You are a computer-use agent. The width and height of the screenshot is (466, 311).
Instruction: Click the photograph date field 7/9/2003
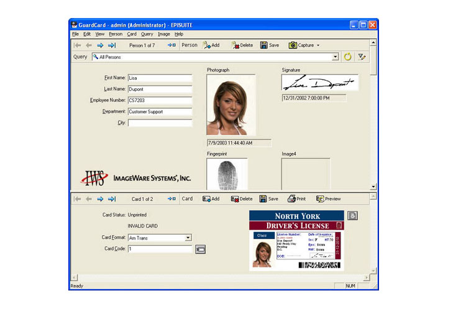pyautogui.click(x=239, y=143)
